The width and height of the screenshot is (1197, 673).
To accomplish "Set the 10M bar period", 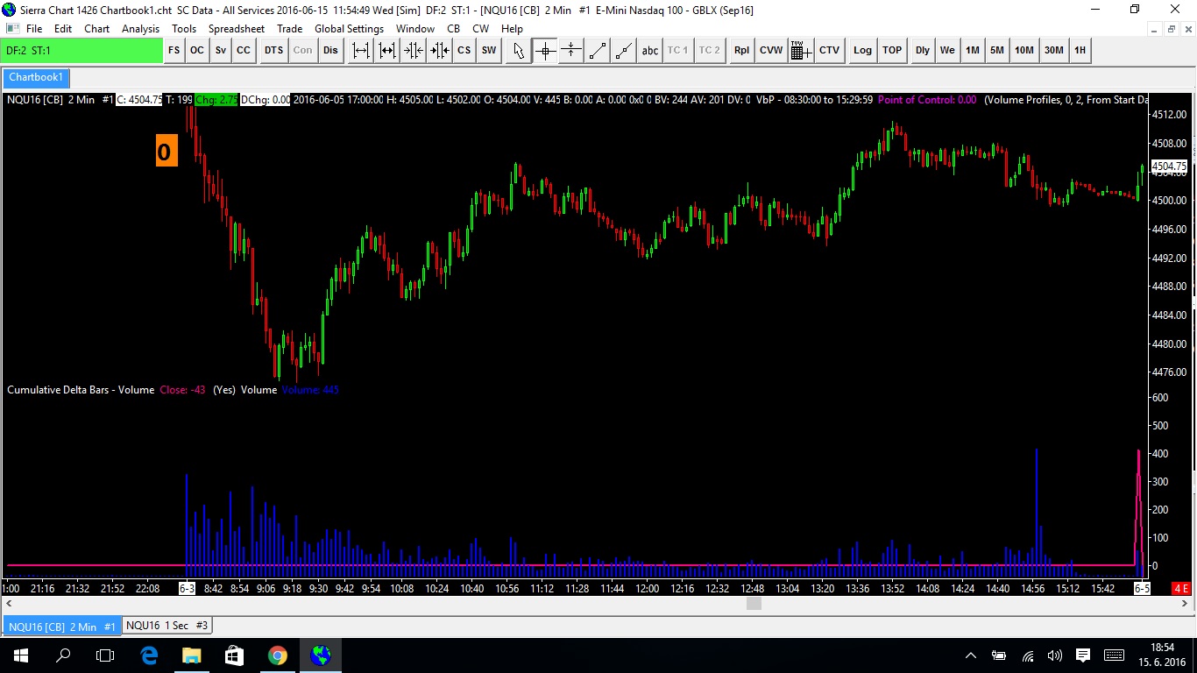I will [1024, 50].
